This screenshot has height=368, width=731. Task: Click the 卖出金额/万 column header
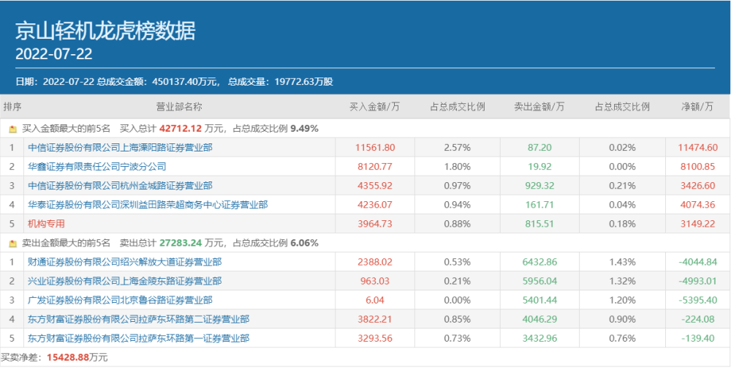coord(539,106)
